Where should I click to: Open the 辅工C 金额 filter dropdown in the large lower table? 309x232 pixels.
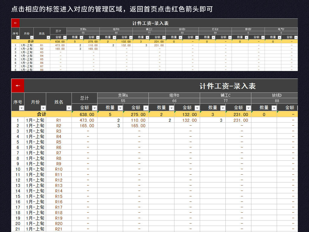click(248, 108)
